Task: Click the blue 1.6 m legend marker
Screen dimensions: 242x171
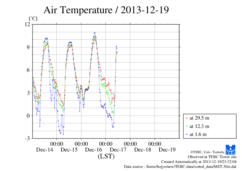Action: pos(187,135)
